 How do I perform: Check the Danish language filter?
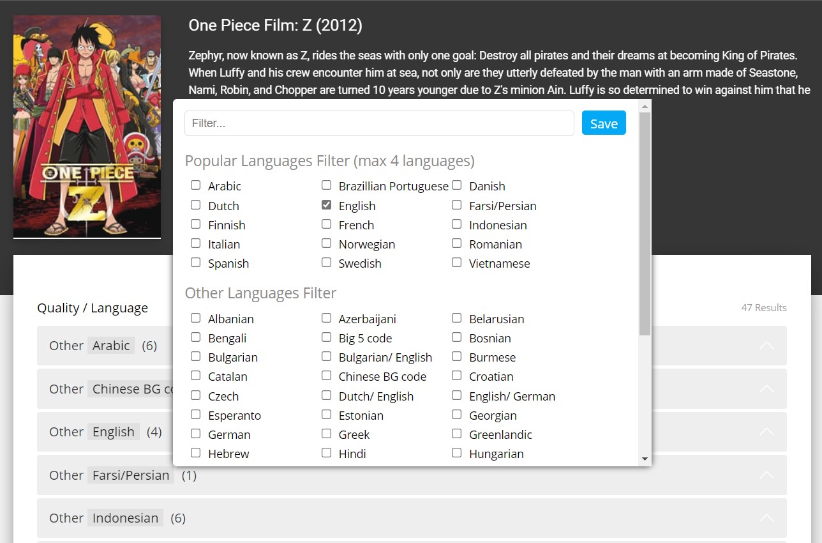[x=456, y=185]
